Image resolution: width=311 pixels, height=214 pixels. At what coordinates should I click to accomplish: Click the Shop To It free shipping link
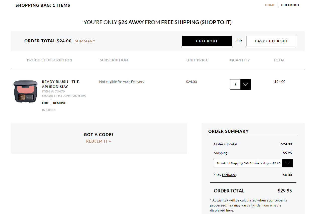point(216,22)
